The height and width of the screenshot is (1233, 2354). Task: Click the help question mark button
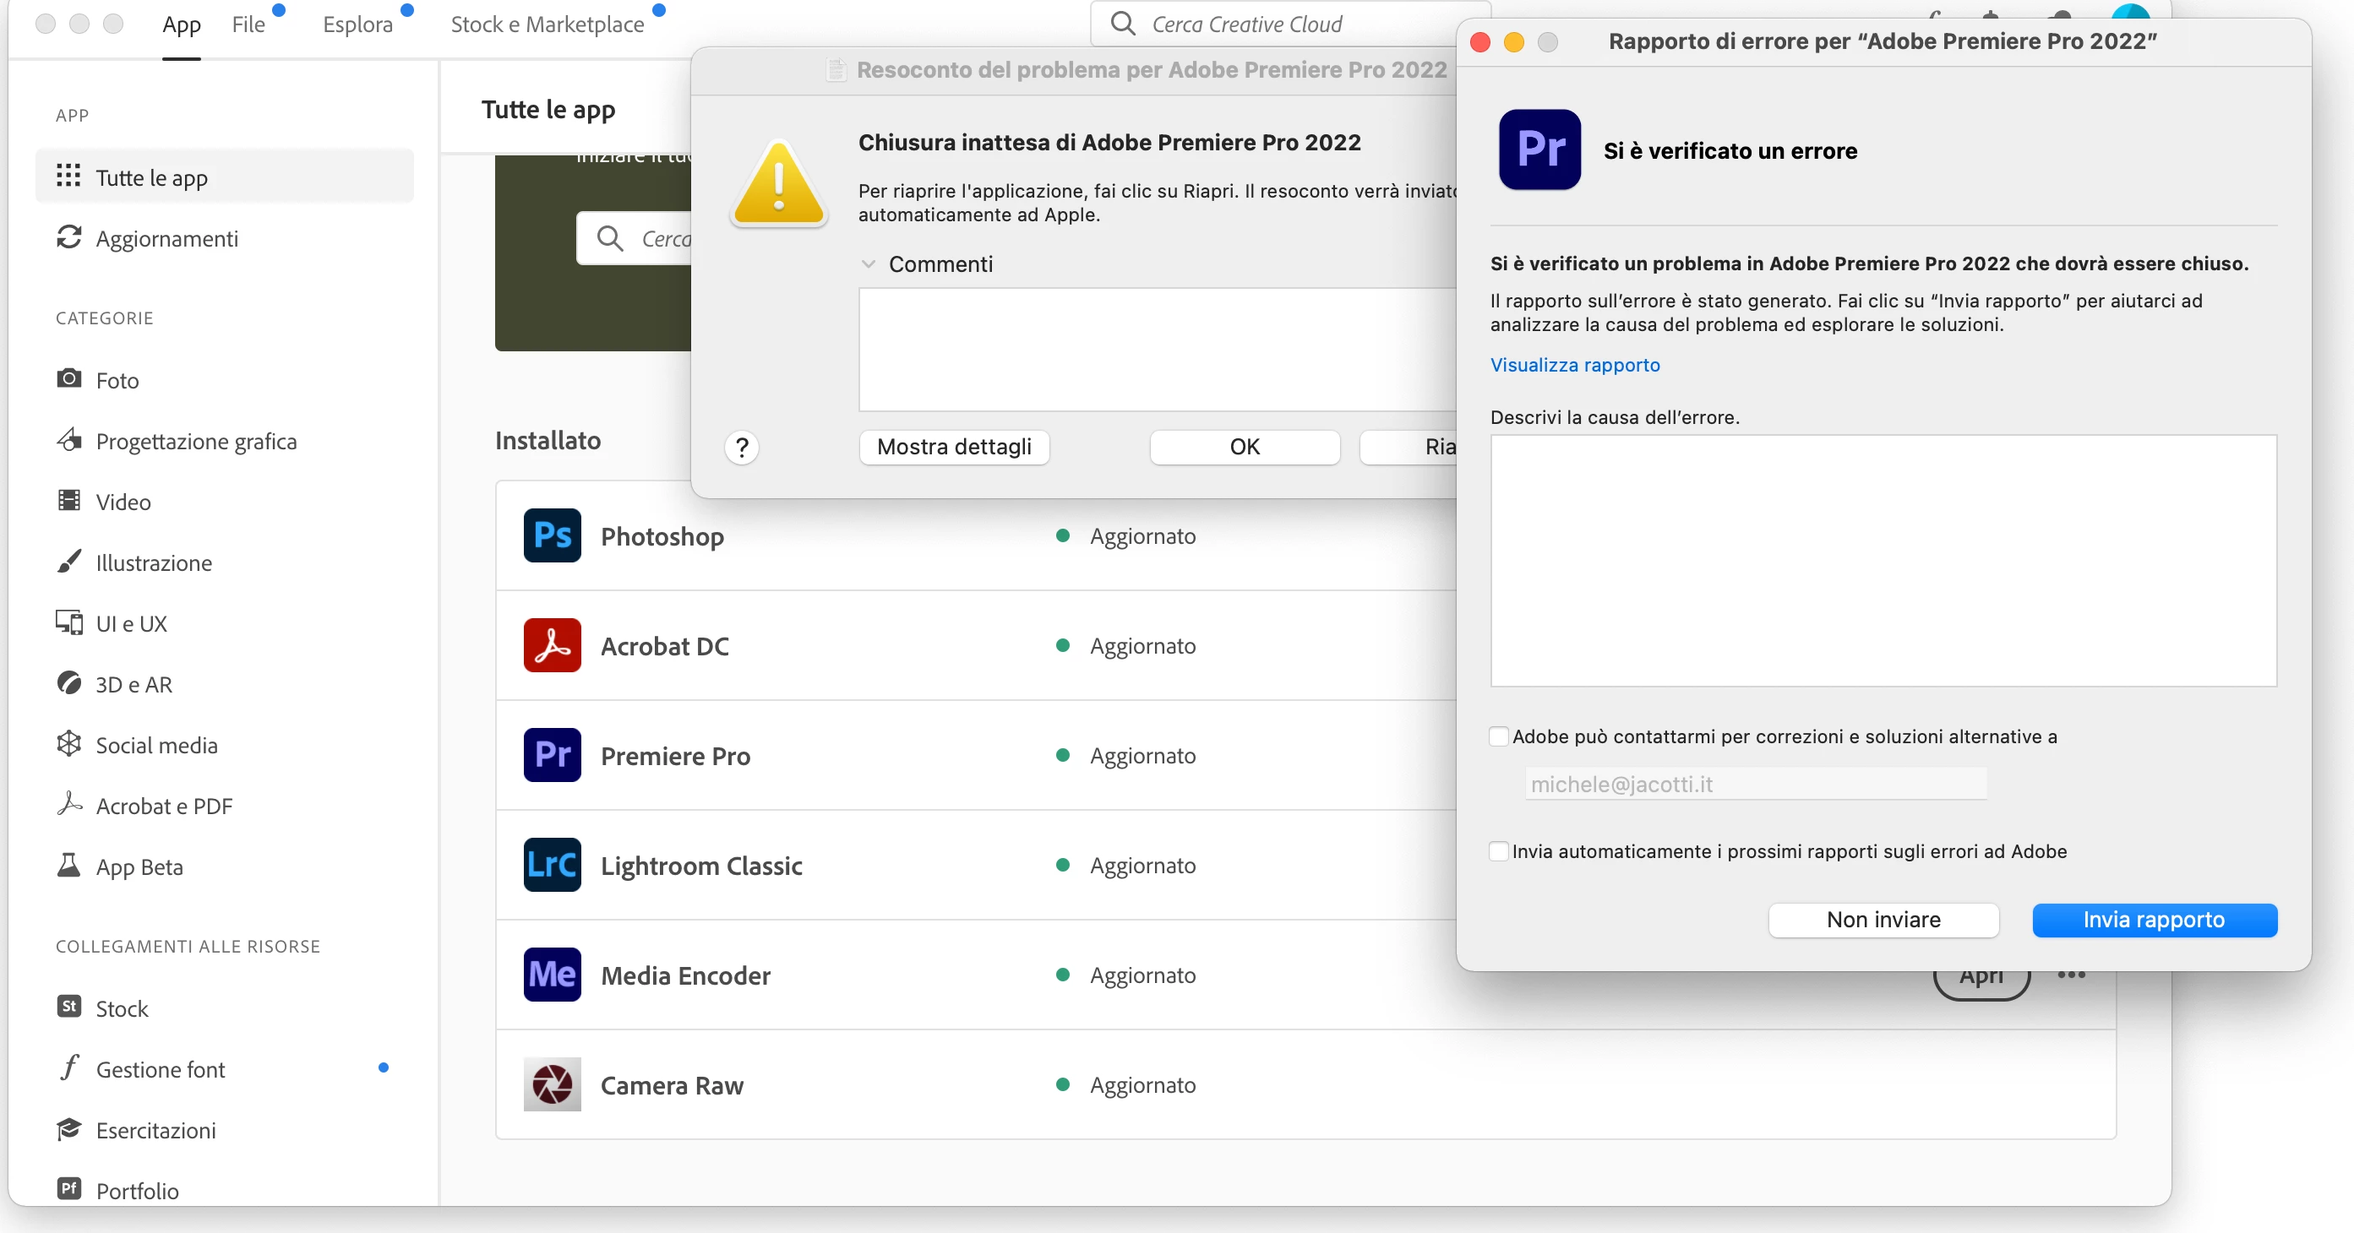tap(741, 447)
